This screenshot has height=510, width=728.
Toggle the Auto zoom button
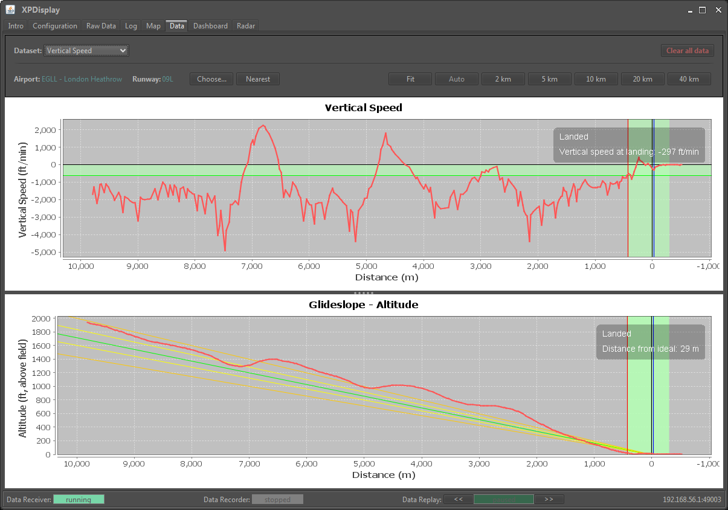457,79
